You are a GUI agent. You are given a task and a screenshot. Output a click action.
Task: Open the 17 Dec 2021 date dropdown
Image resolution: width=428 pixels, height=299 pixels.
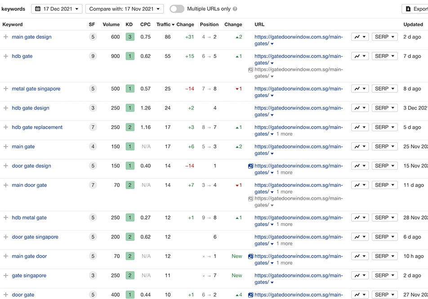57,9
